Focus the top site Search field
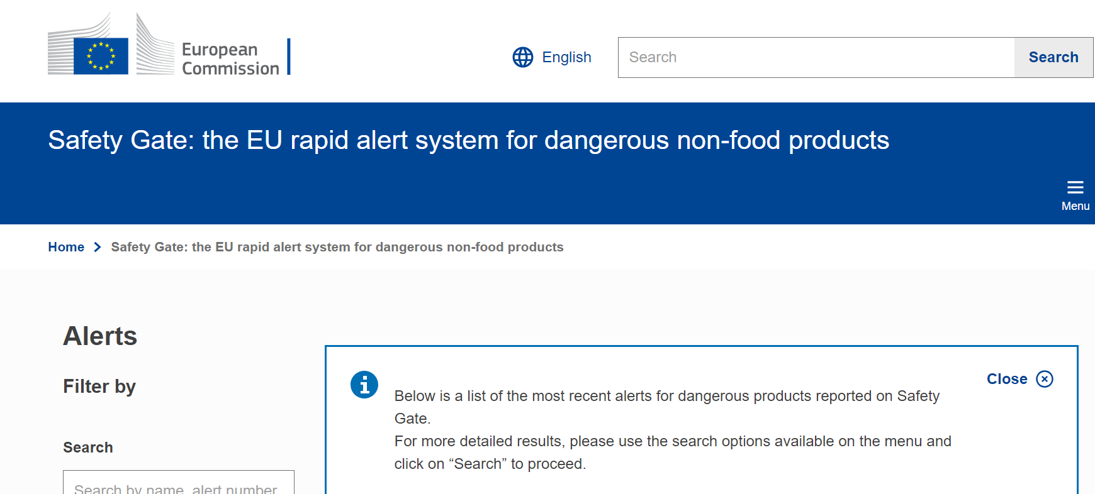1095x494 pixels. (816, 57)
